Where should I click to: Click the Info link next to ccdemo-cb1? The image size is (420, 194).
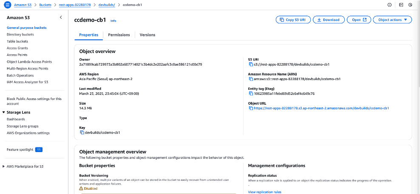click(114, 21)
